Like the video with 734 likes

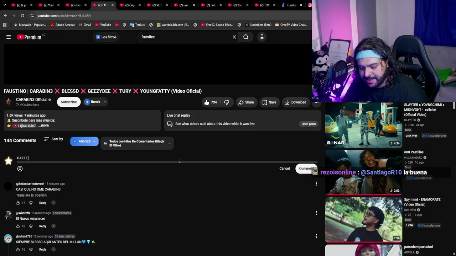click(211, 102)
